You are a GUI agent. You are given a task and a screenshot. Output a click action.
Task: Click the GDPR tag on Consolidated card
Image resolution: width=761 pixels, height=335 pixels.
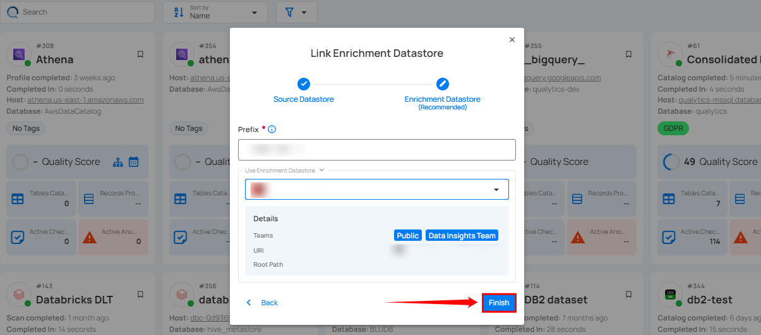(x=673, y=128)
